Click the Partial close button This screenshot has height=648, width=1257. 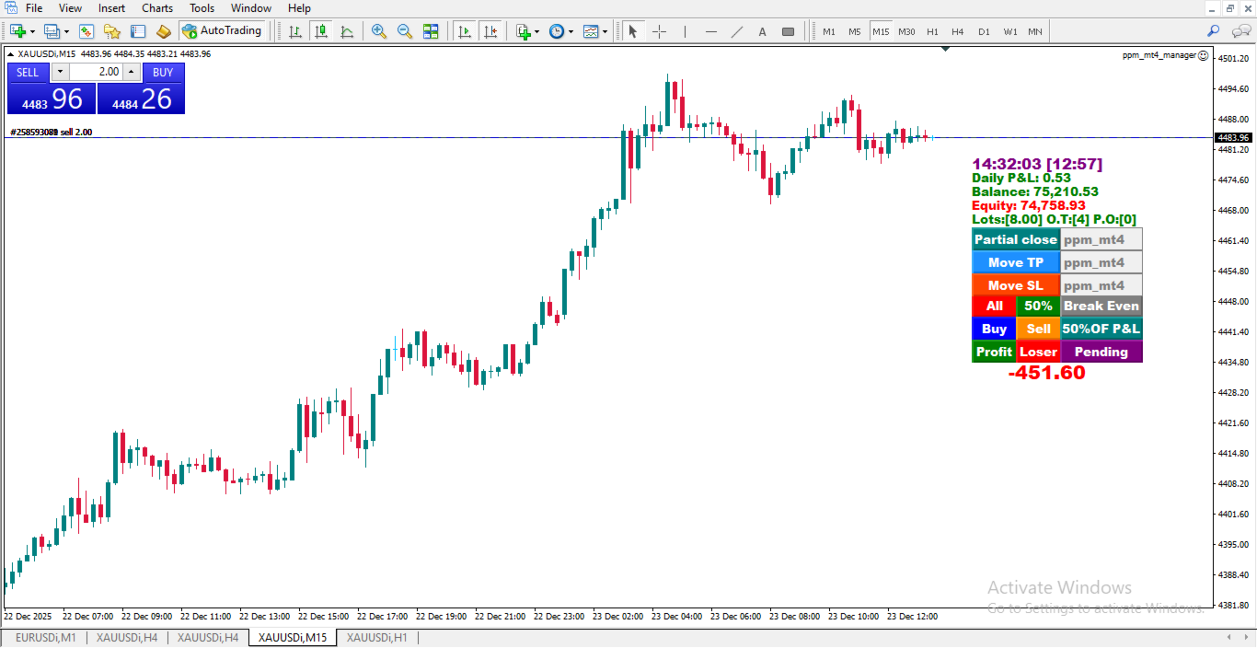1016,239
